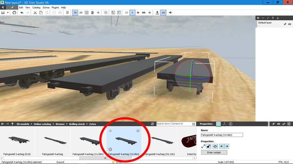Toggle Default layer visibility eye
The image size is (293, 164).
tap(289, 24)
